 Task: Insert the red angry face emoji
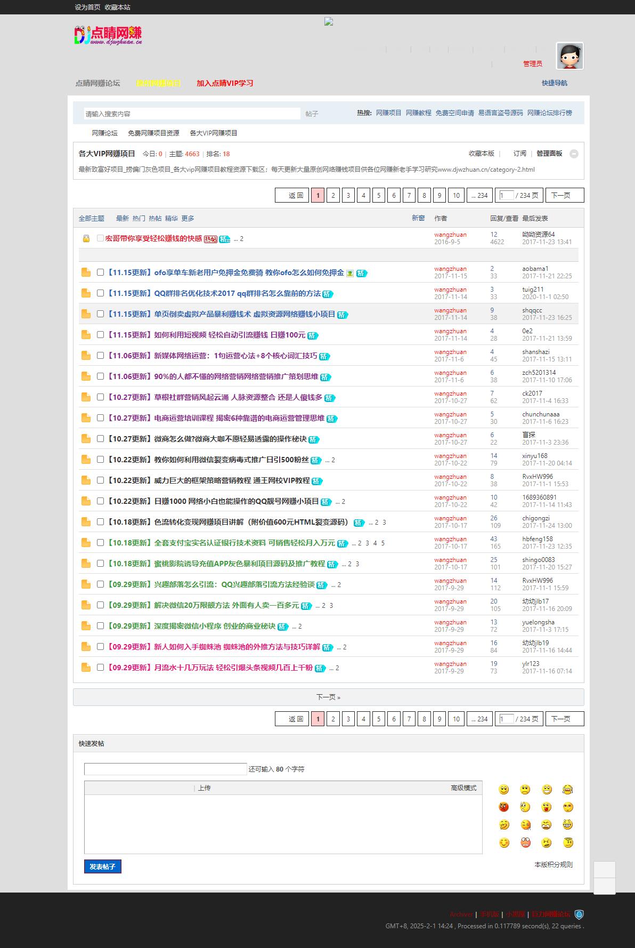pos(503,807)
